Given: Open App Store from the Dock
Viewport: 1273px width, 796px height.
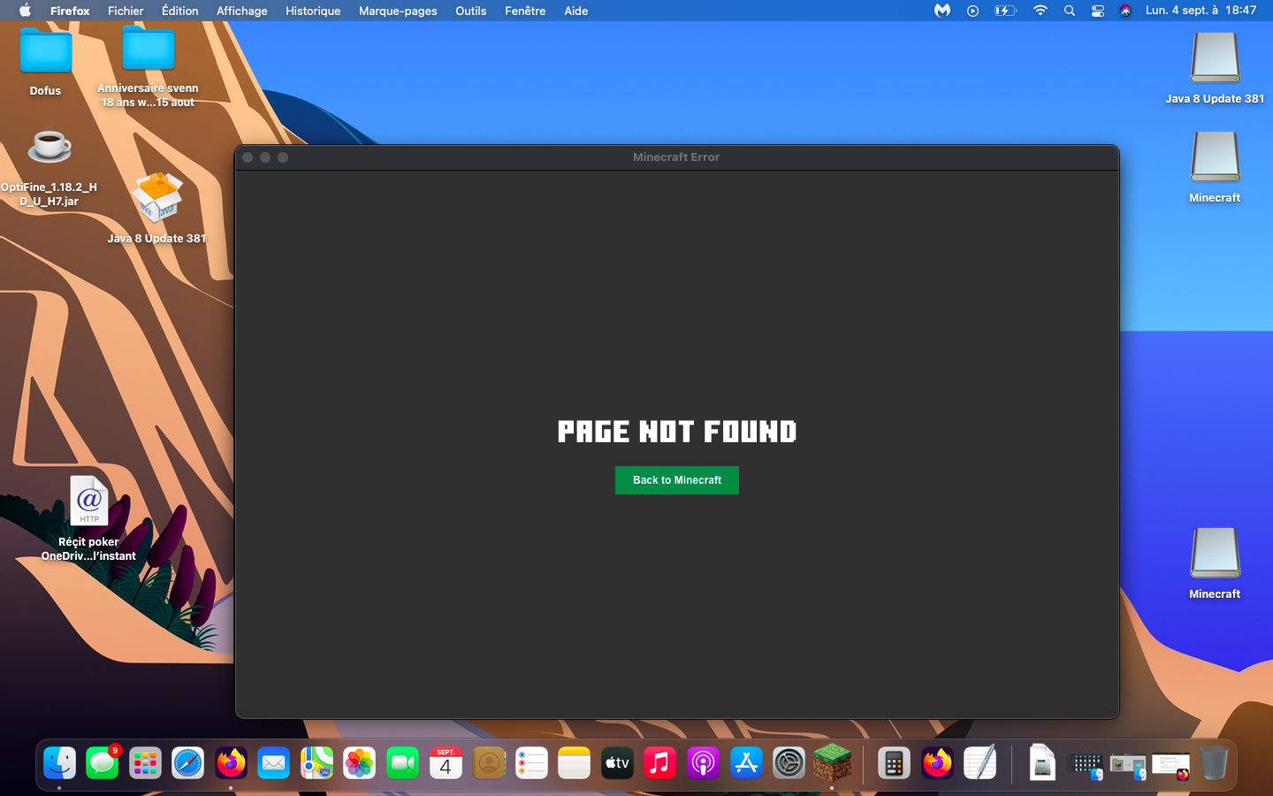Looking at the screenshot, I should tap(745, 762).
